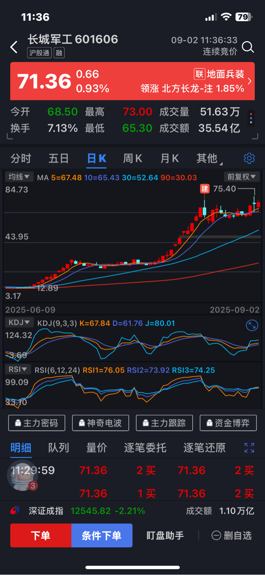Tap the 联 linked-sector badge
265x575 pixels.
click(199, 74)
